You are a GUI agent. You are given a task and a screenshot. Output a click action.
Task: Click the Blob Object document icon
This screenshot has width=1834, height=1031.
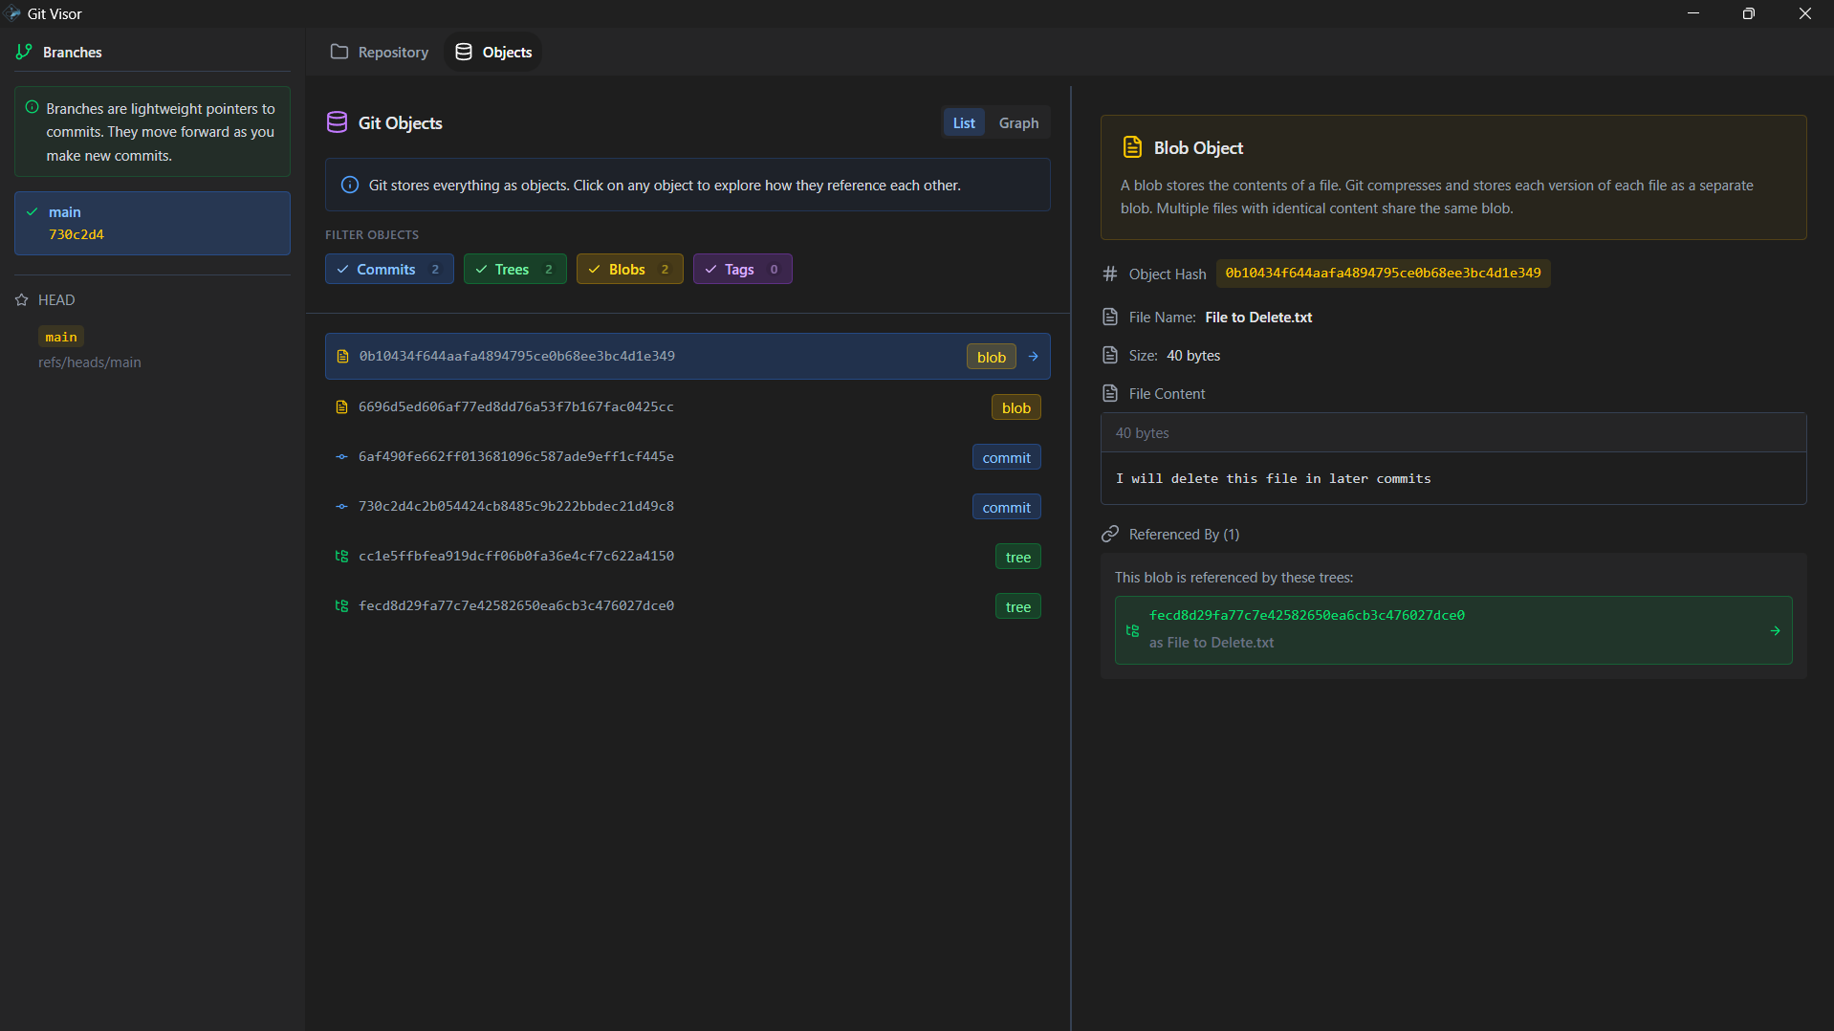click(x=1132, y=147)
